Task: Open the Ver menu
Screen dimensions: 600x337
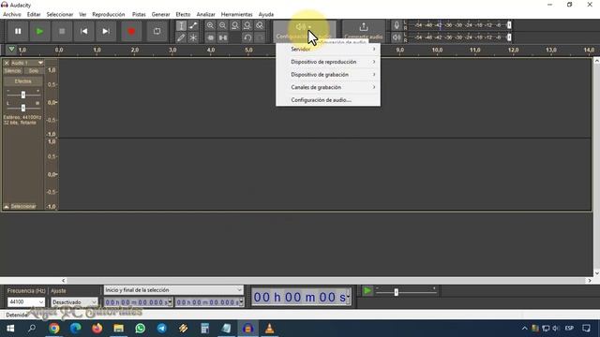Action: (82, 14)
